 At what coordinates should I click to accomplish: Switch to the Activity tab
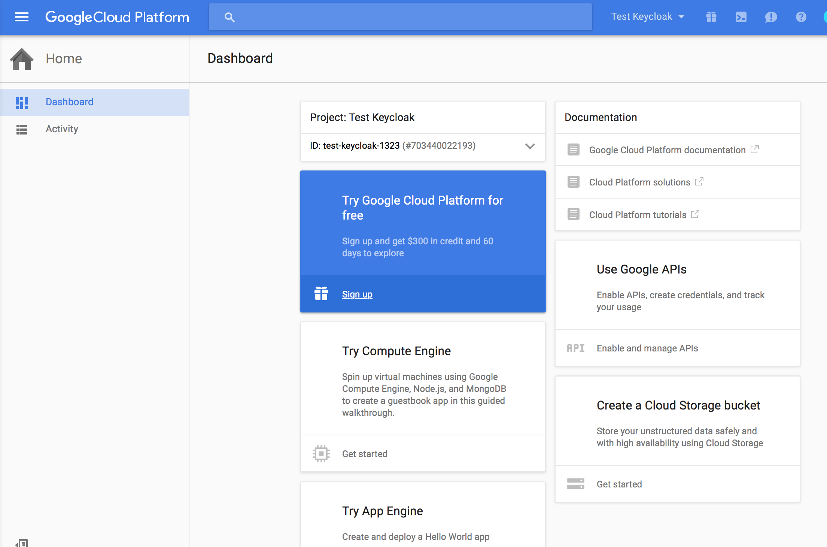click(x=62, y=129)
